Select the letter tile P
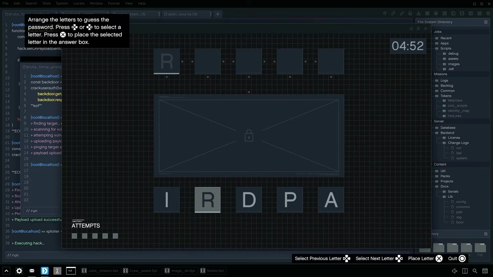The width and height of the screenshot is (493, 277). (x=290, y=200)
